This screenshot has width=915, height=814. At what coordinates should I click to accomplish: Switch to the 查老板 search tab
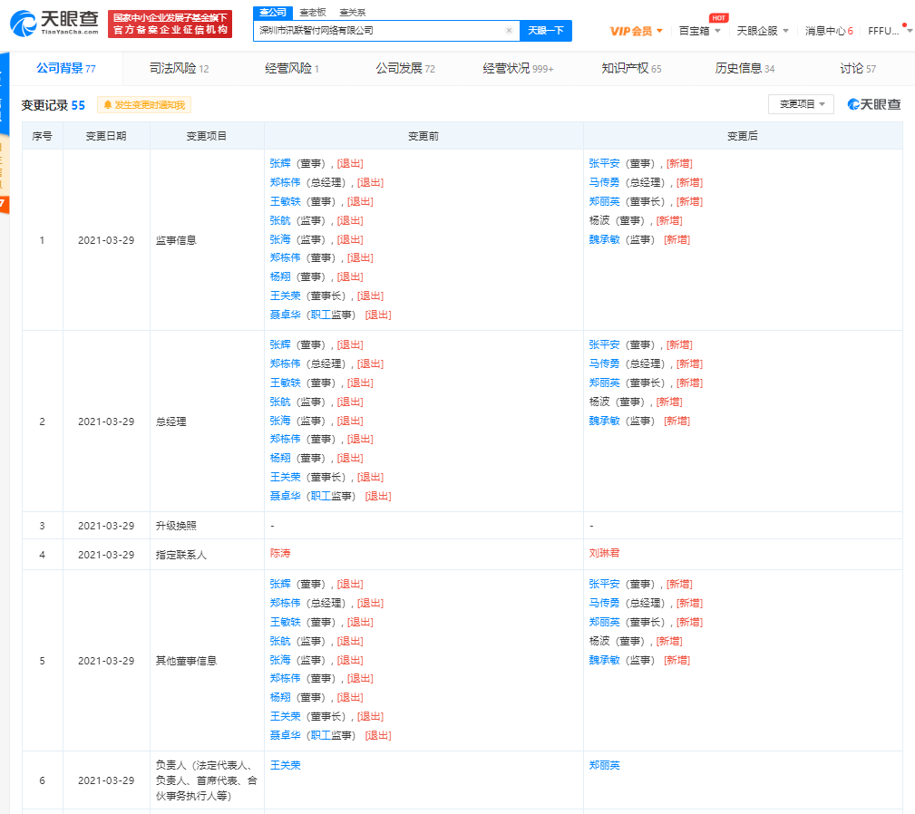[x=312, y=13]
